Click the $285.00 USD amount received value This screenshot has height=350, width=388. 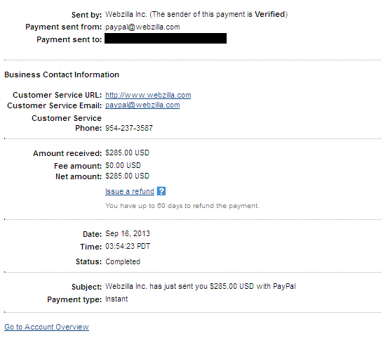127,153
